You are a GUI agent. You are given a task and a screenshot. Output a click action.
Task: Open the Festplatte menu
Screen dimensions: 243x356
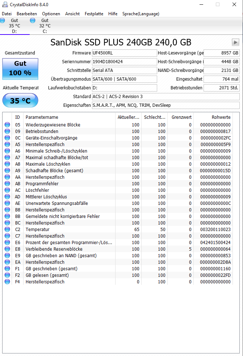coord(94,14)
